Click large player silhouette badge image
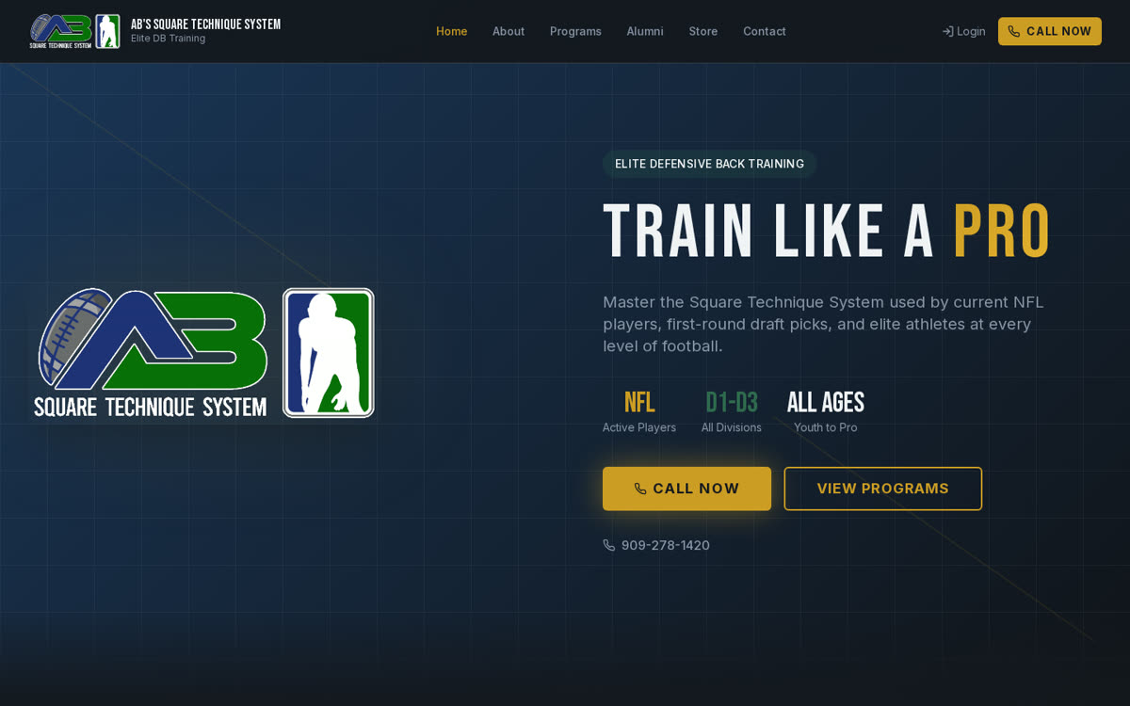Screen dimensions: 1130x706 coord(329,353)
